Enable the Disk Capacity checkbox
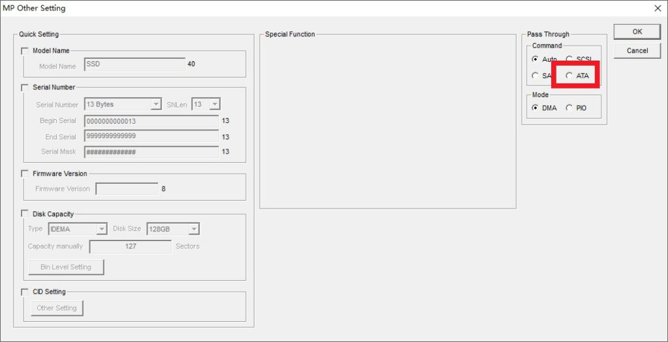 point(25,214)
